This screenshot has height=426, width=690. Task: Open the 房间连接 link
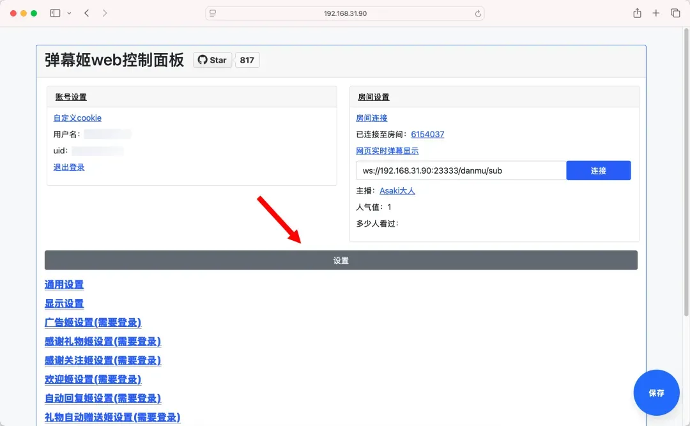pyautogui.click(x=371, y=118)
